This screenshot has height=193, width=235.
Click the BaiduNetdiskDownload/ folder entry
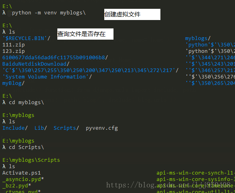tap(36, 64)
